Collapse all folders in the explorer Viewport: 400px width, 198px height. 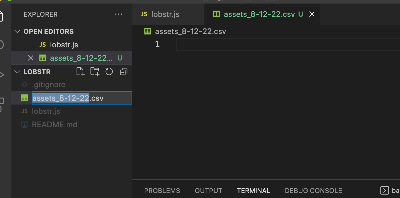124,72
